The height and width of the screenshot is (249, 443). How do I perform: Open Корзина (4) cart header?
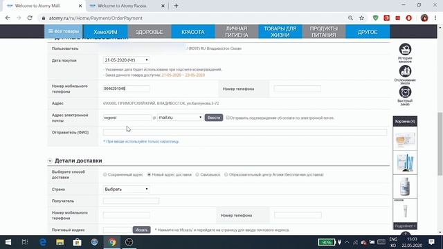point(405,122)
